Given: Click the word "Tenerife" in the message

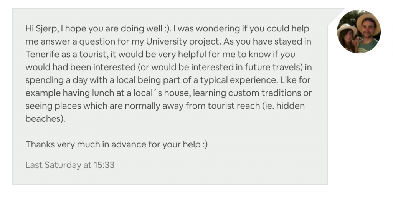Looking at the screenshot, I should click(42, 55).
